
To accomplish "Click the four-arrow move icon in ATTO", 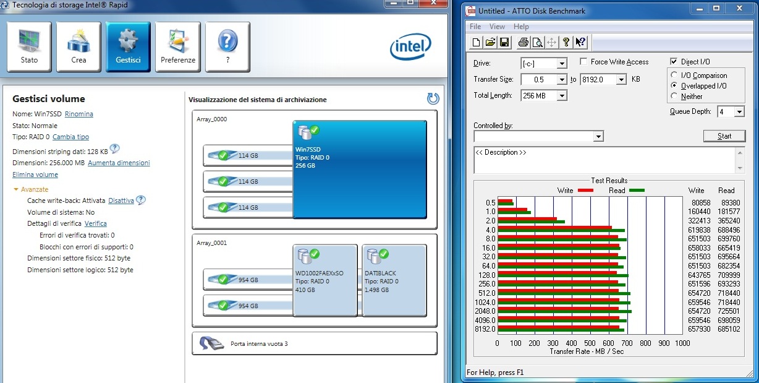I will [x=551, y=43].
